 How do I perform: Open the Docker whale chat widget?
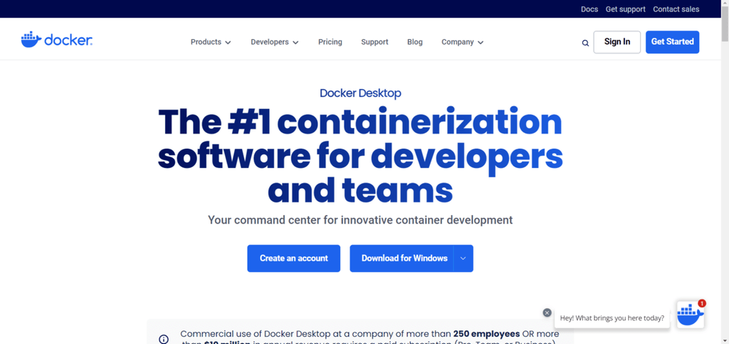[x=691, y=315]
